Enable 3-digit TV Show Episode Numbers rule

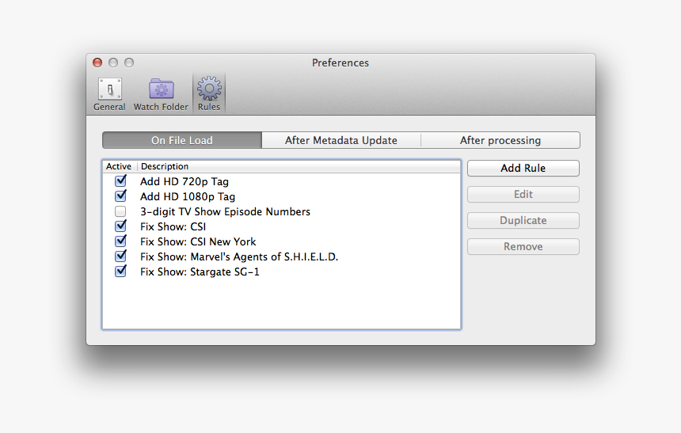(120, 211)
